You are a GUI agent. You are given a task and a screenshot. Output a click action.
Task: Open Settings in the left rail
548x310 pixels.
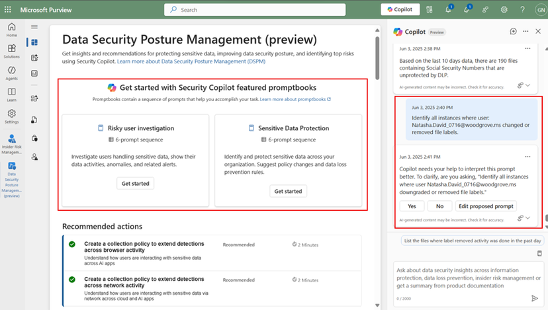tap(11, 116)
